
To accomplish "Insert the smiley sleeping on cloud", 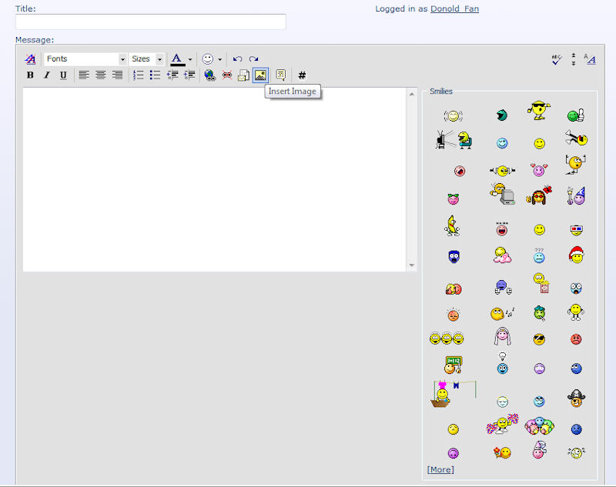I will [x=502, y=255].
